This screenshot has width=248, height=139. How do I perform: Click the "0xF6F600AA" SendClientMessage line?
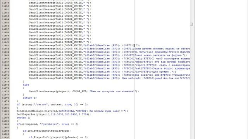pyautogui.click(x=72, y=111)
